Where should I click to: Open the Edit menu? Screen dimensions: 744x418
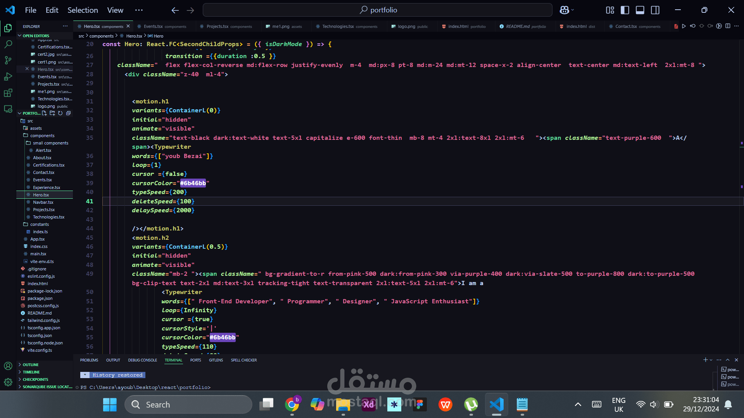52,10
